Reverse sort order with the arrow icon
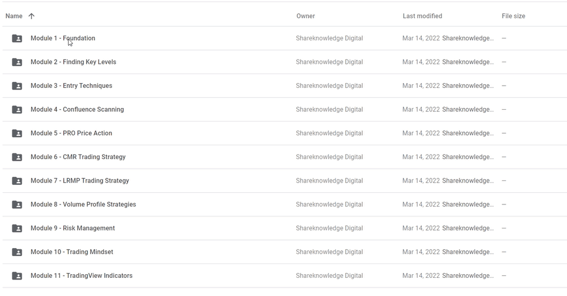 pos(31,16)
